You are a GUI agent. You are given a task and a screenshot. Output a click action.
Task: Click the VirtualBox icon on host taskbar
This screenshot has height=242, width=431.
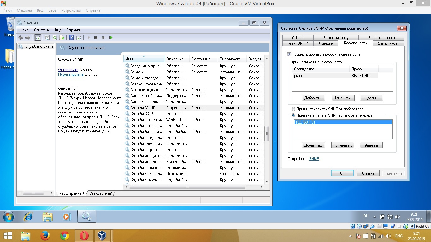tap(103, 236)
